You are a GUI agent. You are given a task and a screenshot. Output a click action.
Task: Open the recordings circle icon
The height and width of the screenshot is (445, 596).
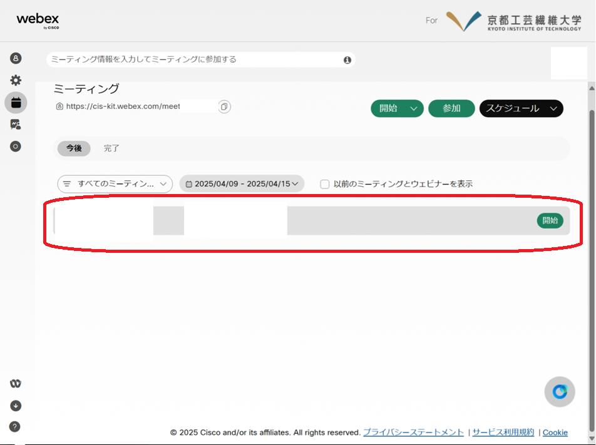coord(16,146)
